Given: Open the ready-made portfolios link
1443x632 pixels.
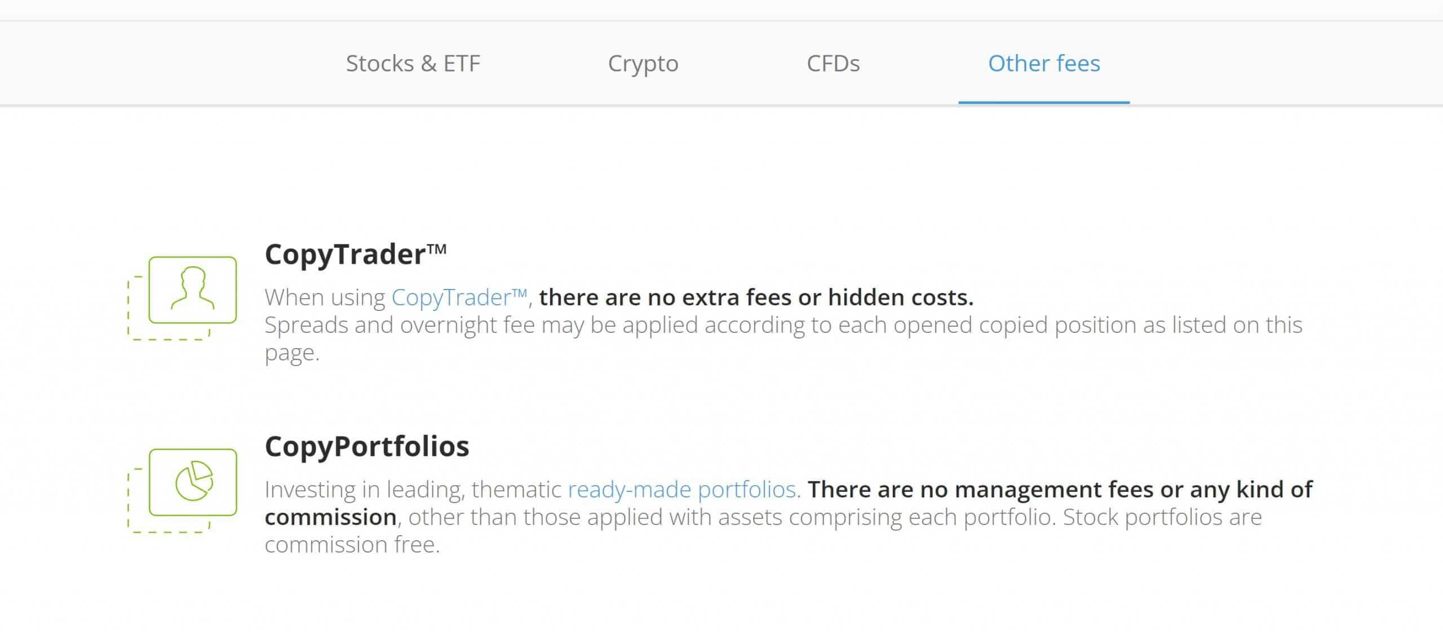Looking at the screenshot, I should point(684,489).
